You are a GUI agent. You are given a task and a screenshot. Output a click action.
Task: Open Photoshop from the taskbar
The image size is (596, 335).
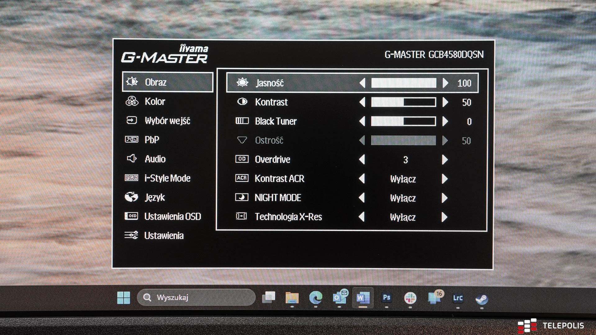[x=386, y=298]
